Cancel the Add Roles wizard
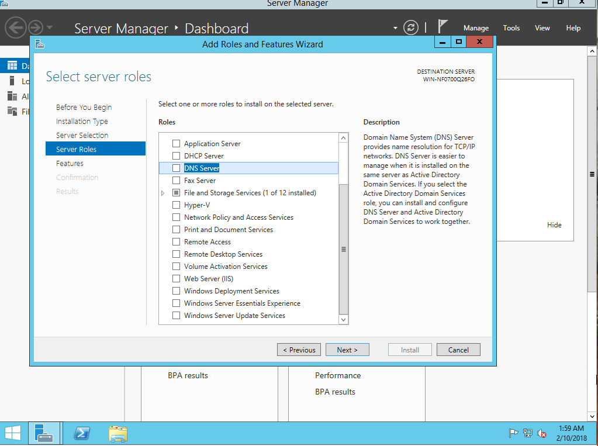The width and height of the screenshot is (598, 446). [458, 350]
